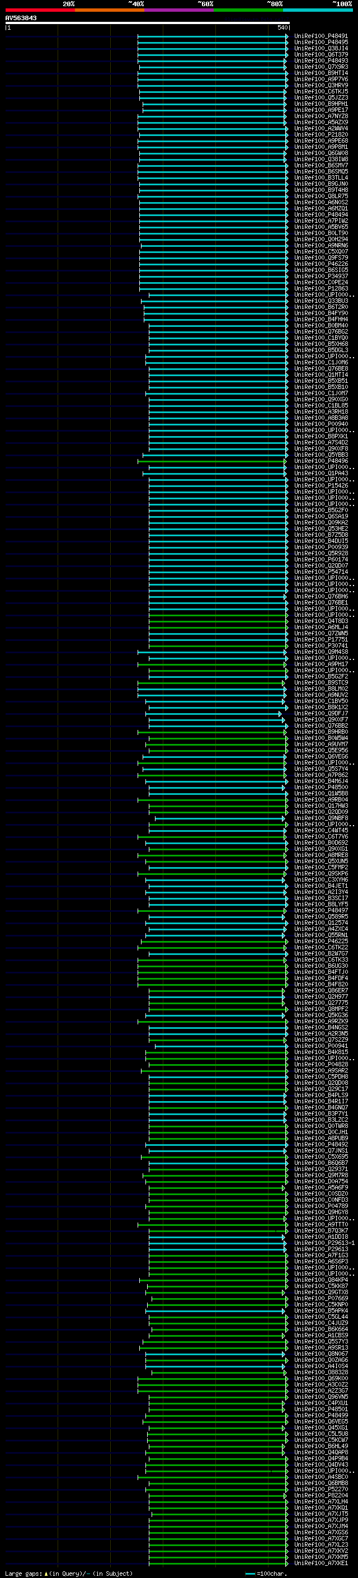Select hit UniRef100_P46226
The width and height of the screenshot is (358, 1578).
[321, 264]
